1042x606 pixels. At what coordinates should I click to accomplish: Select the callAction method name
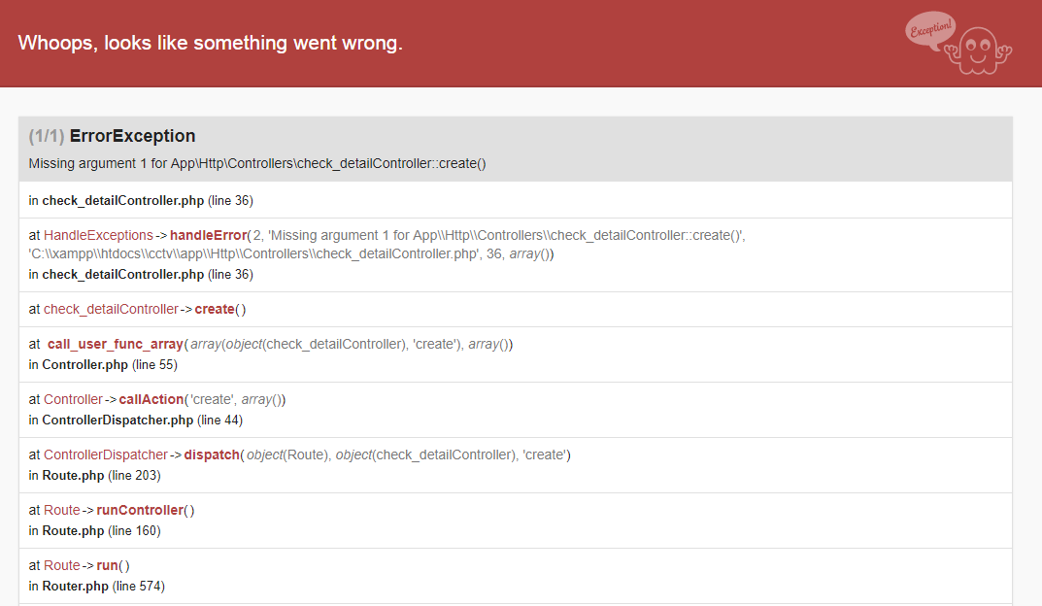tap(151, 399)
